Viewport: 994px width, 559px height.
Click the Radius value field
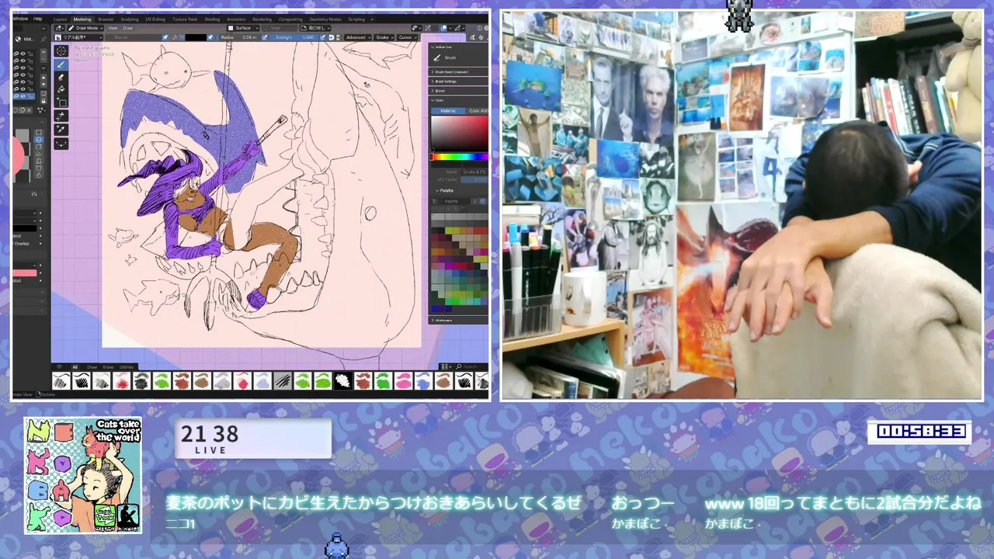(x=239, y=37)
